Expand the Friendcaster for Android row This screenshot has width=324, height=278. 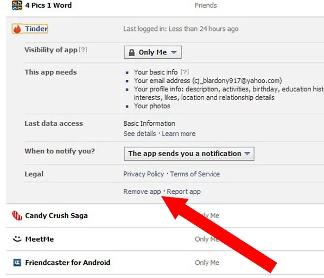click(x=165, y=263)
